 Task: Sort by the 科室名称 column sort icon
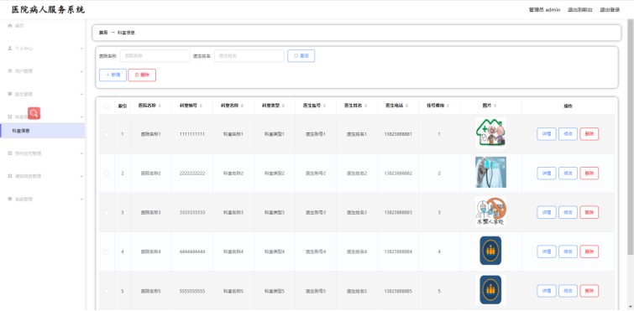tap(242, 106)
